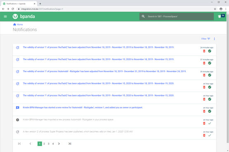The image size is (229, 152).
Task: Click the validity clock icon of the 37 minutes ago row
Action: (x=17, y=60)
